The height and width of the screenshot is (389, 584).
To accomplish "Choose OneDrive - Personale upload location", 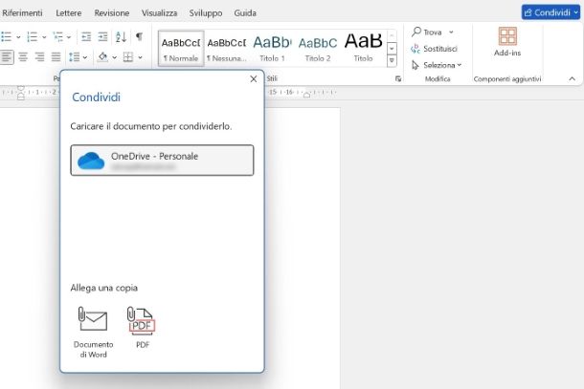I will pyautogui.click(x=162, y=161).
